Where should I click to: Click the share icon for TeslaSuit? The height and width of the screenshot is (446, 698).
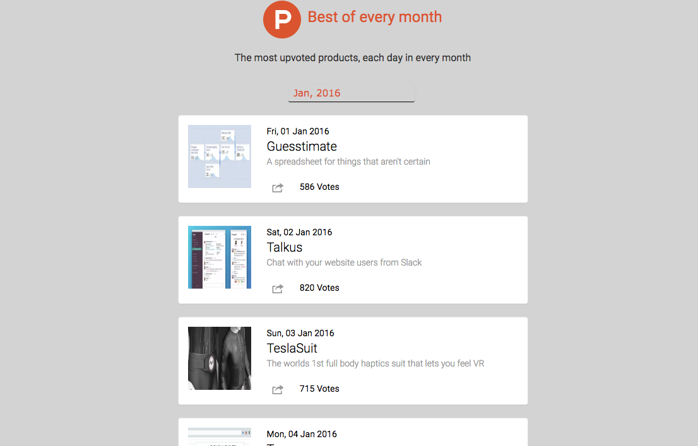click(278, 389)
